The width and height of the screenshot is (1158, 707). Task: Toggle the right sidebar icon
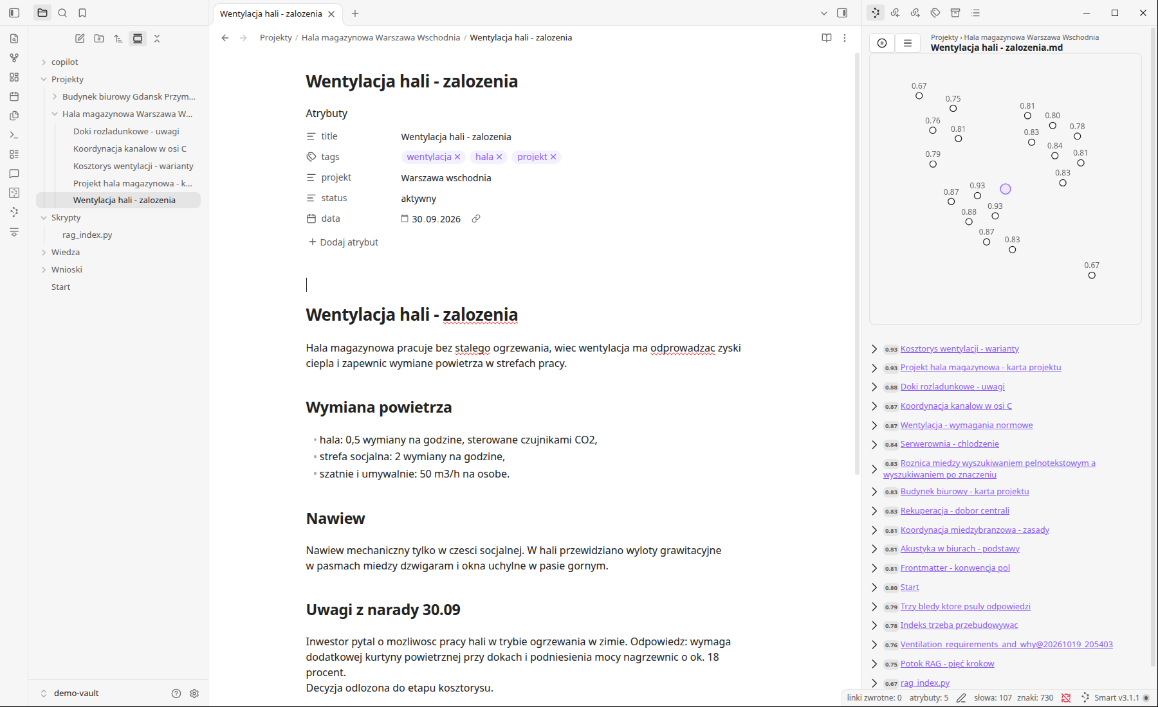pos(842,13)
